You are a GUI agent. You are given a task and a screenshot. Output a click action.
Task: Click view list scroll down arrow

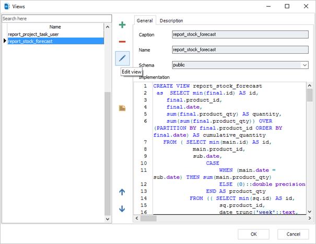108,219
